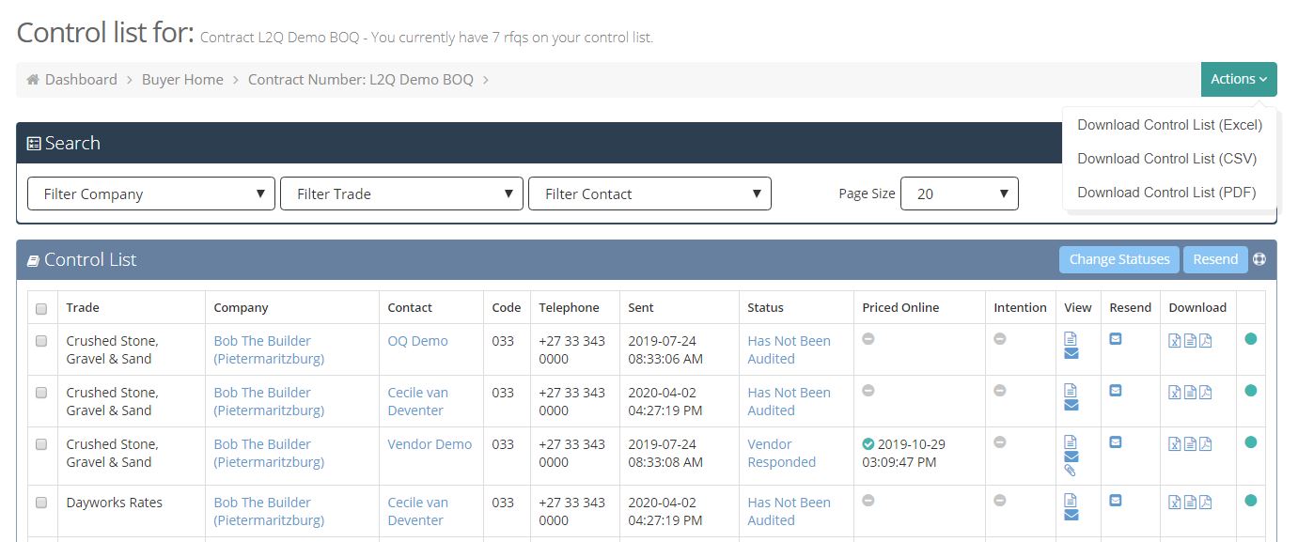
Task: Download the text document in the OQ Demo row
Action: click(x=1190, y=340)
